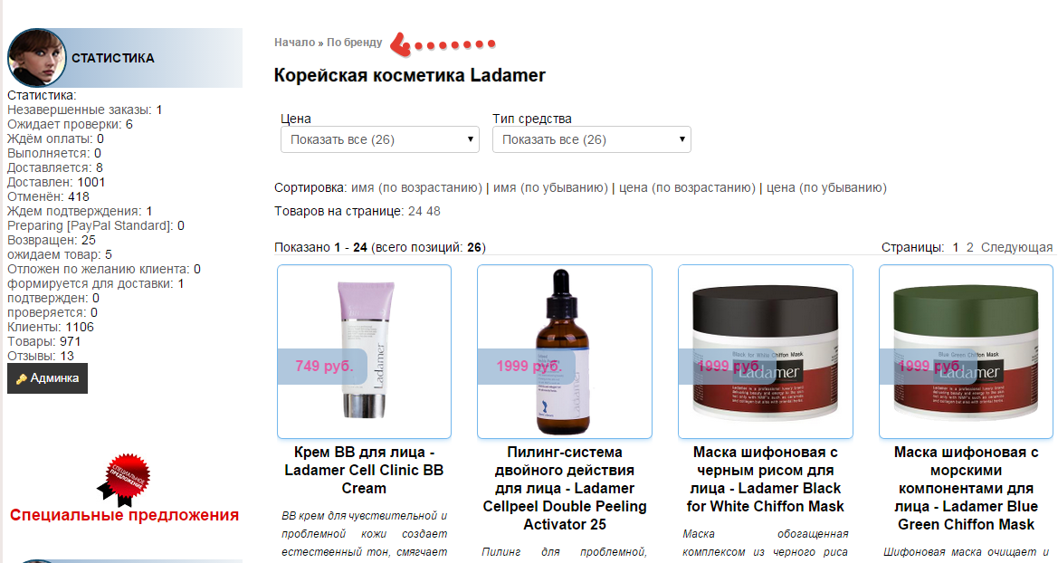Go to По бренду breadcrumb link
Viewport: 1058px width, 563px height.
pyautogui.click(x=354, y=43)
